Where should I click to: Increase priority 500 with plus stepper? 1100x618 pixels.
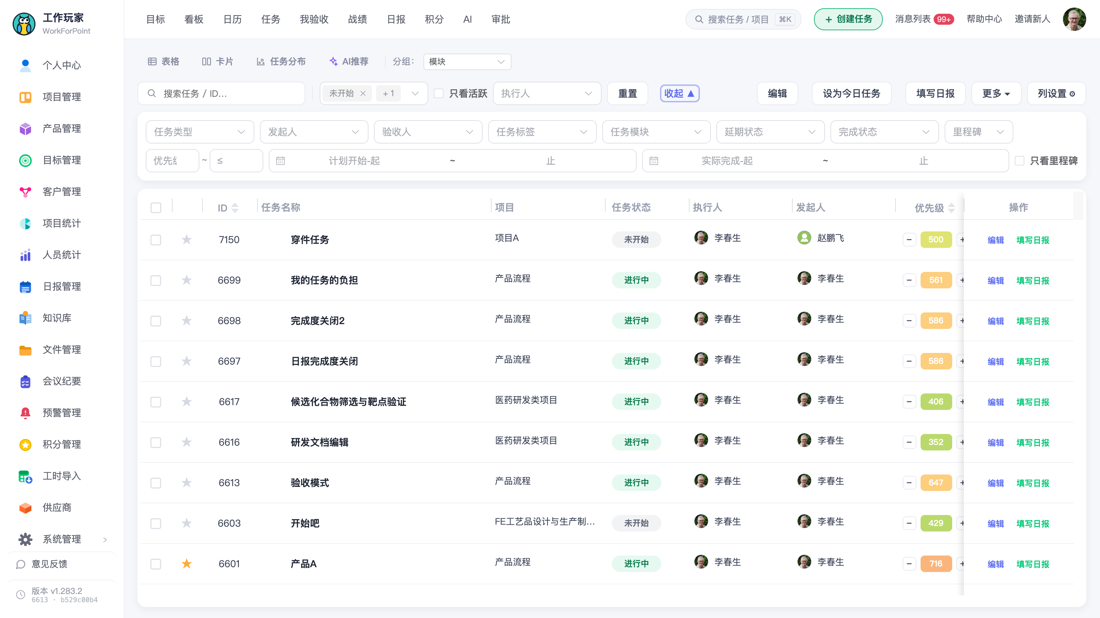[961, 240]
